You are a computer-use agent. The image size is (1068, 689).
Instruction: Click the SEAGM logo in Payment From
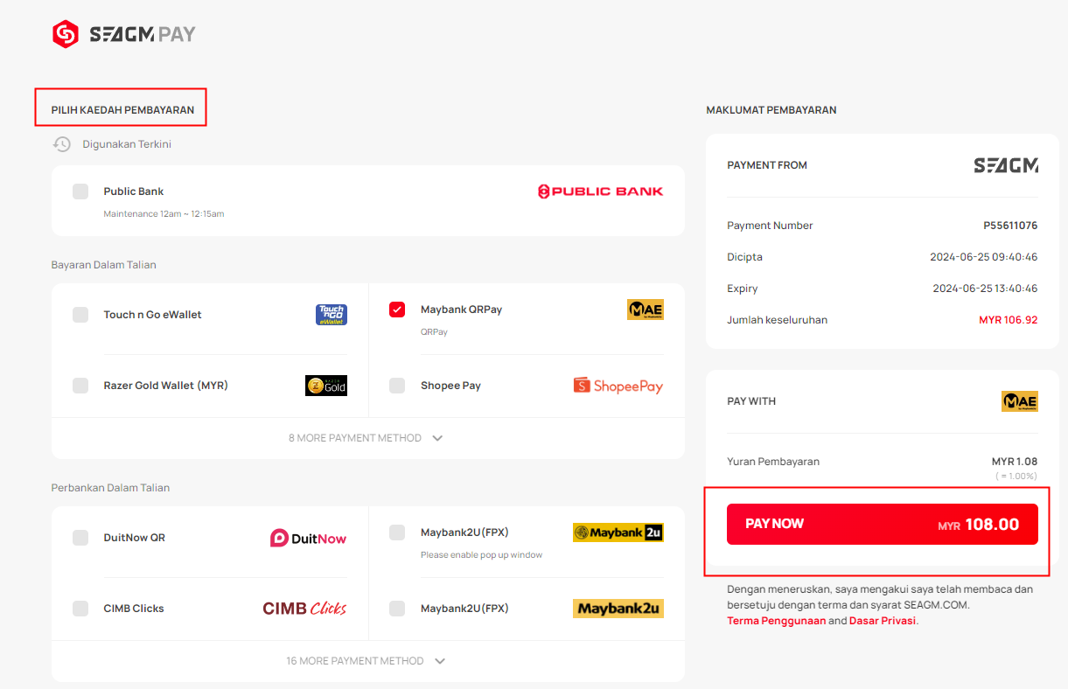1006,165
